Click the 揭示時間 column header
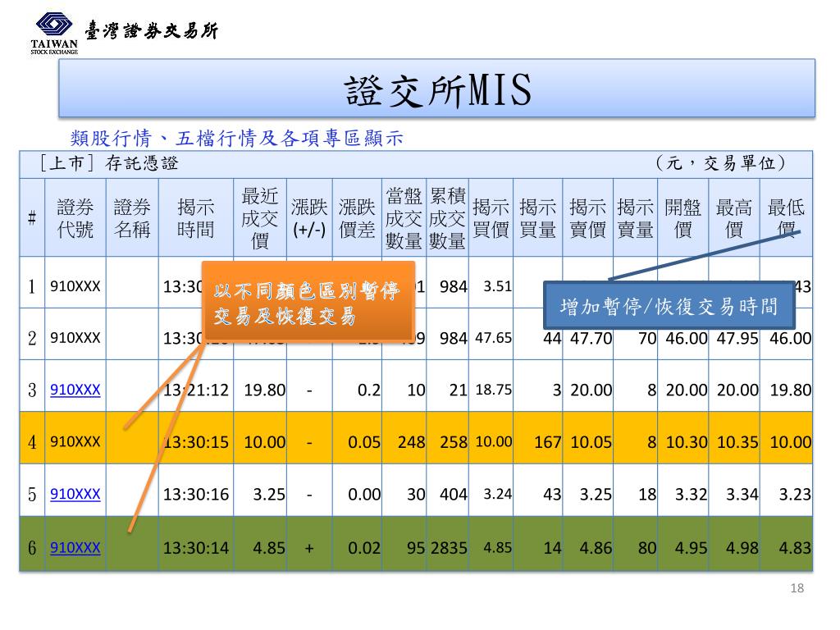The image size is (840, 630). pyautogui.click(x=195, y=218)
